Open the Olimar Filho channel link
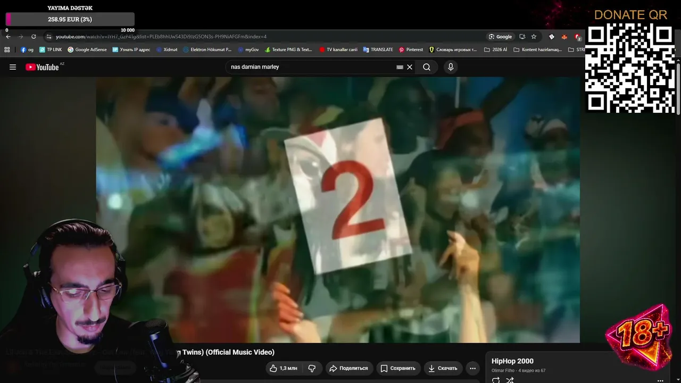Screen dimensions: 681x383 click(x=504, y=371)
